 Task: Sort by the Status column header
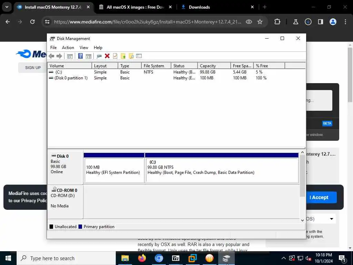pyautogui.click(x=184, y=66)
